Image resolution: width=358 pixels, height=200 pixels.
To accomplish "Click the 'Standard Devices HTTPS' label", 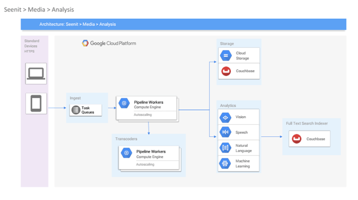I will (x=32, y=46).
